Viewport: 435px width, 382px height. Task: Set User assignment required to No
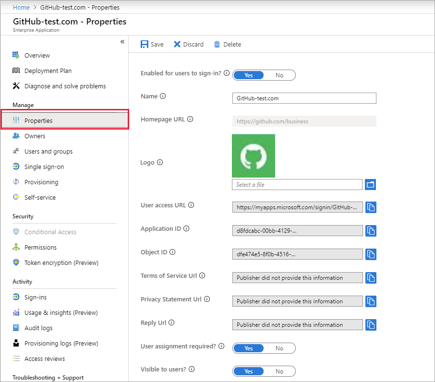pos(279,348)
